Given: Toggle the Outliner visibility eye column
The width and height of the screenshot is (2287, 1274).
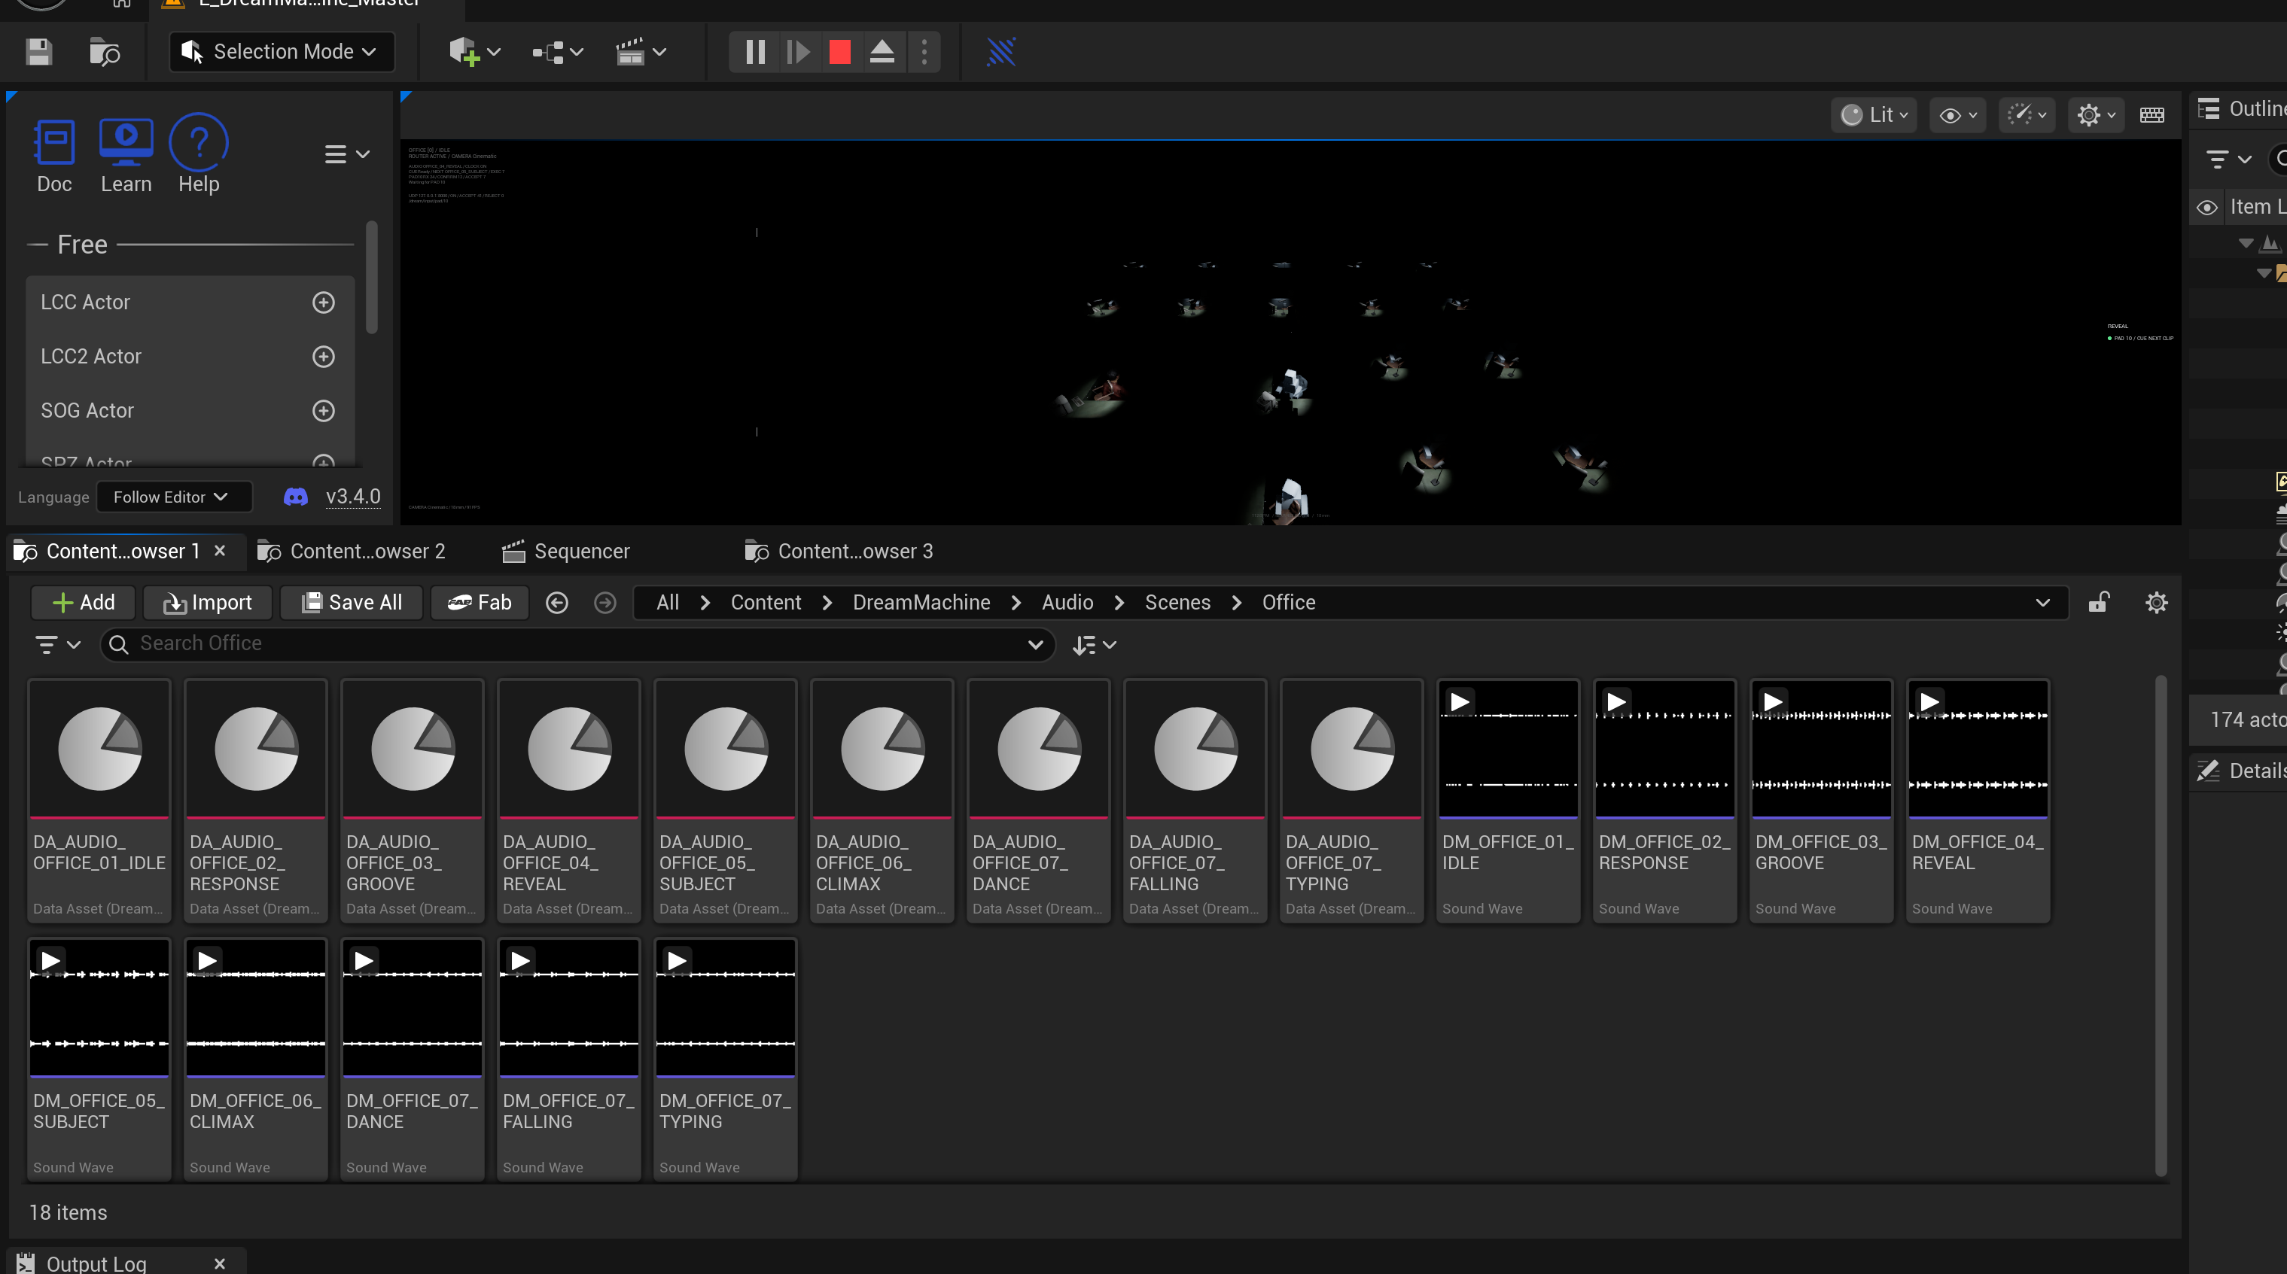Looking at the screenshot, I should point(2207,208).
